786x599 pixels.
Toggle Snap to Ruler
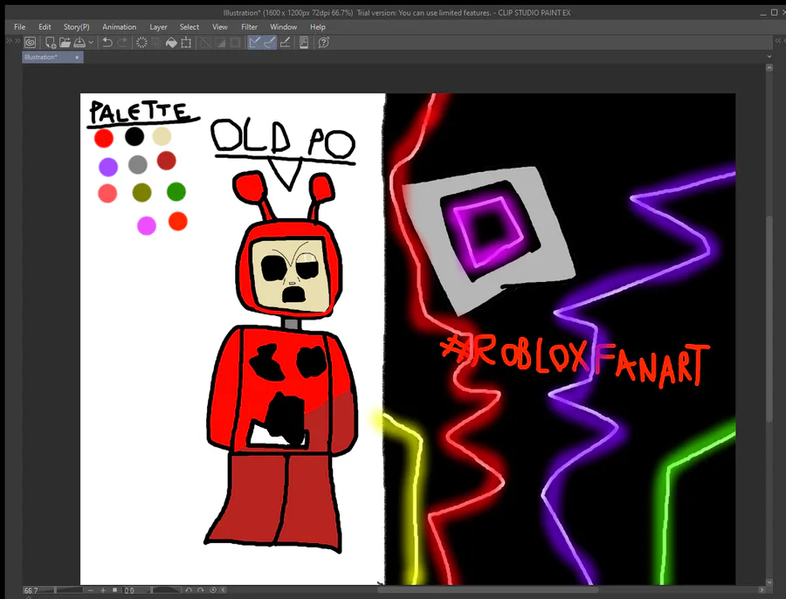(x=255, y=43)
